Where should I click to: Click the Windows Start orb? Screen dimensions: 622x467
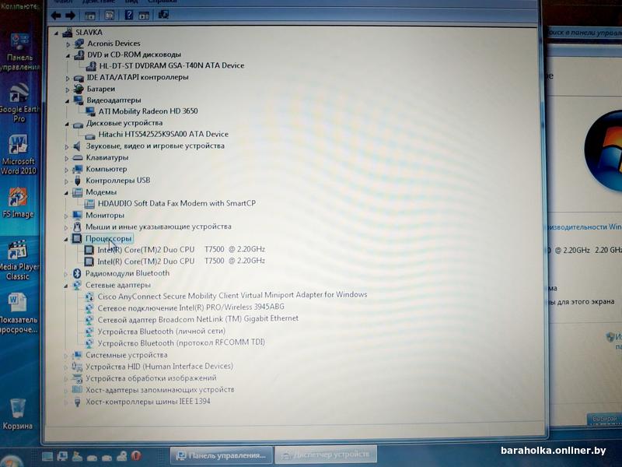point(11,461)
